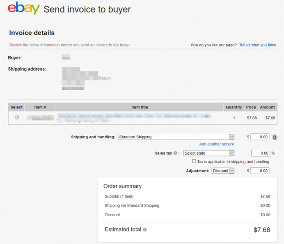The height and width of the screenshot is (244, 284).
Task: Click the Order summary heading
Action: (122, 186)
